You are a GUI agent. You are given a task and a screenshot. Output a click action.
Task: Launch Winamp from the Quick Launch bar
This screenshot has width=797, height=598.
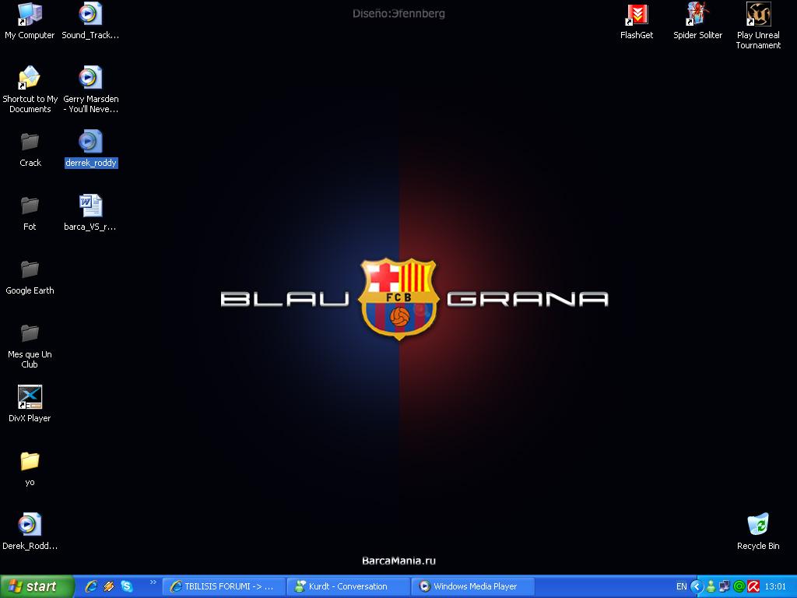click(x=109, y=586)
